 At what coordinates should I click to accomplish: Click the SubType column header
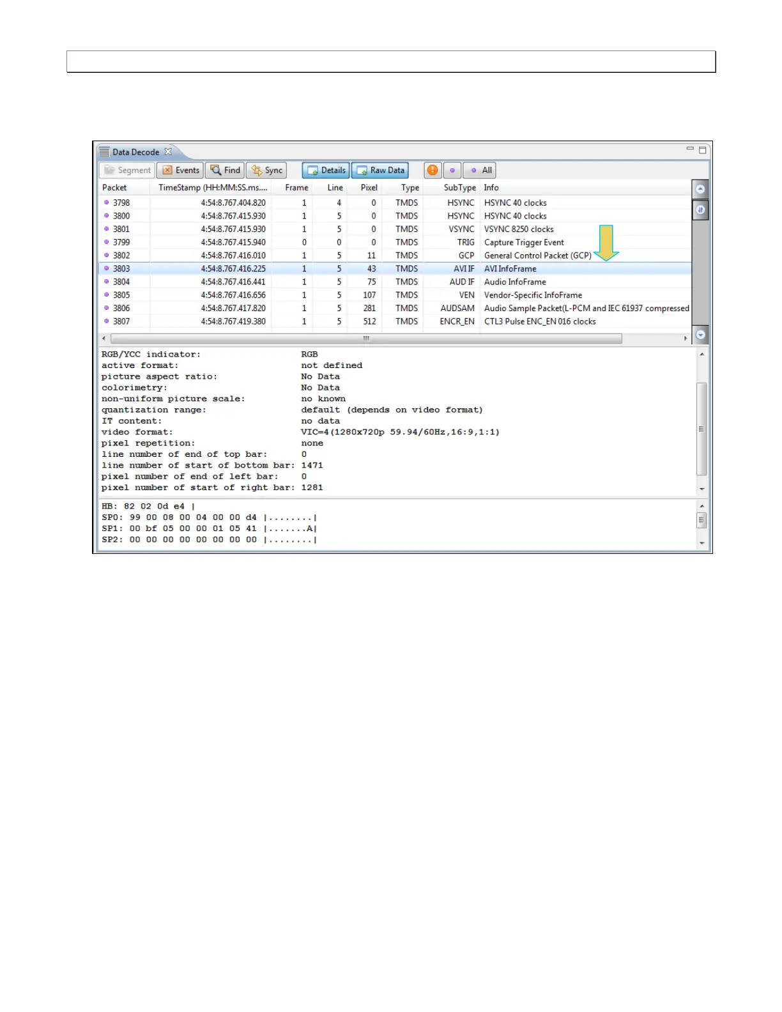tap(451, 188)
